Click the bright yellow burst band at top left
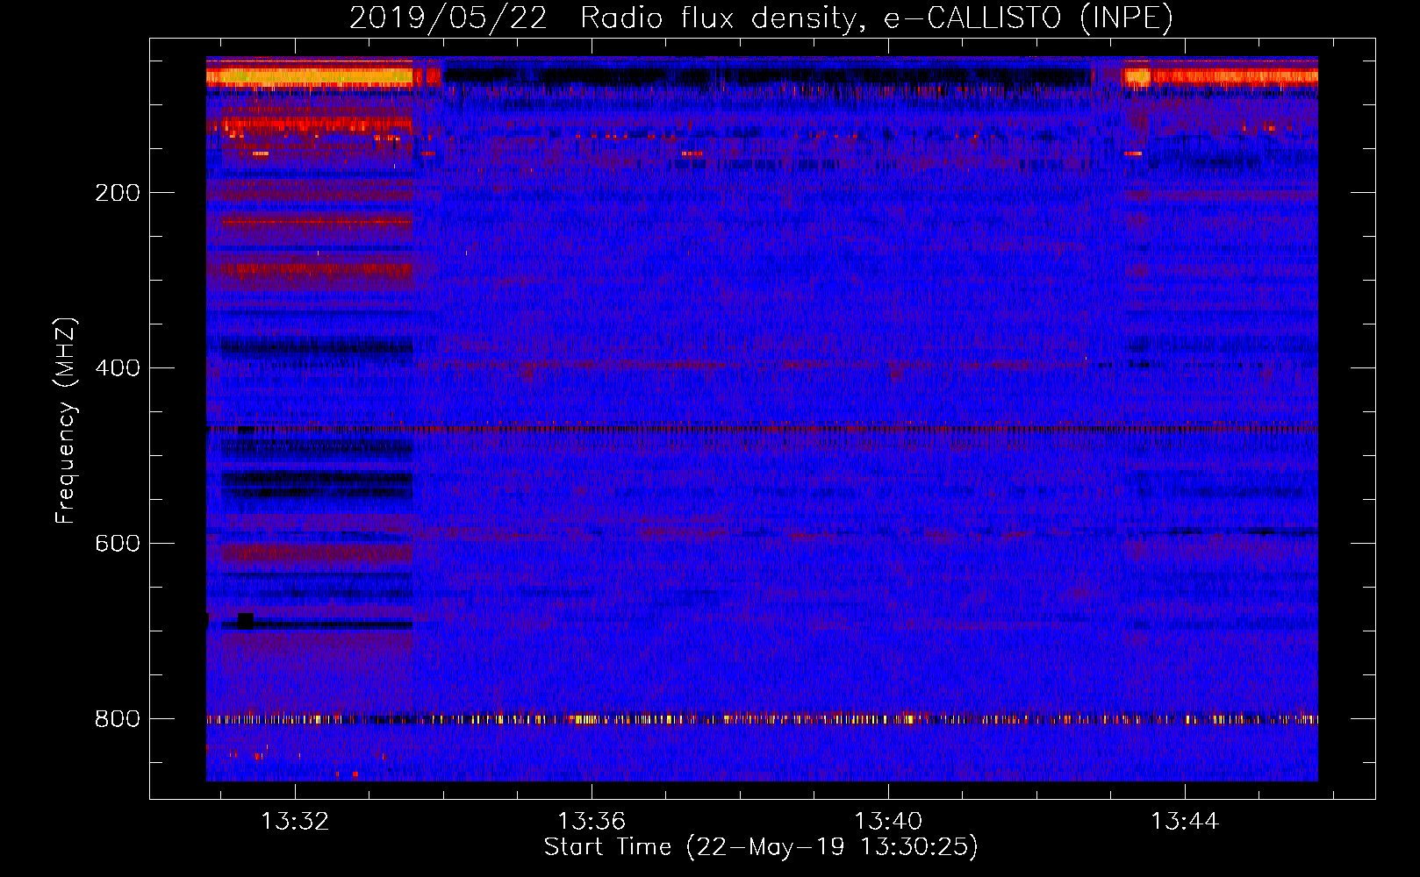 (x=309, y=76)
